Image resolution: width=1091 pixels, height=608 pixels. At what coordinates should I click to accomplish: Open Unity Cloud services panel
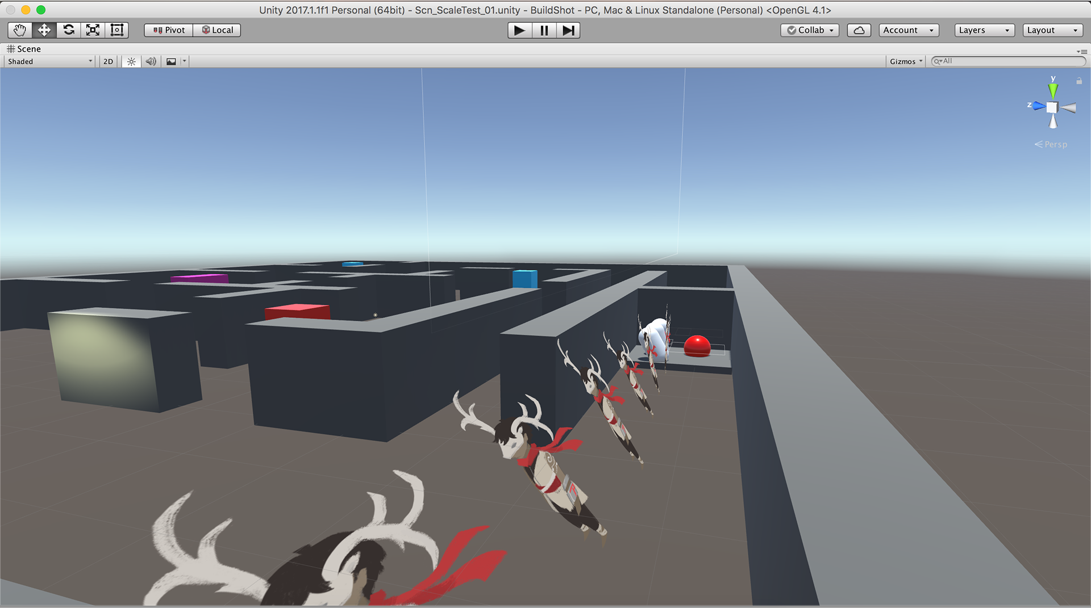click(859, 30)
